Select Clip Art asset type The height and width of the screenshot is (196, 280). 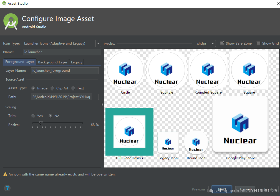[x=52, y=88]
